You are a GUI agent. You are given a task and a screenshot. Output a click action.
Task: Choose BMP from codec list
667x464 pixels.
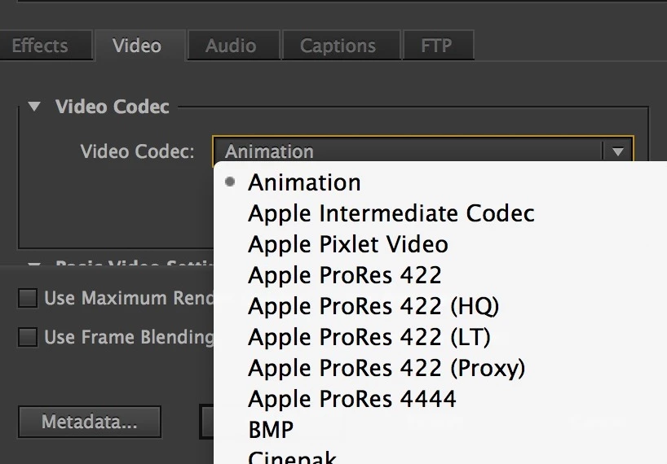coord(271,430)
